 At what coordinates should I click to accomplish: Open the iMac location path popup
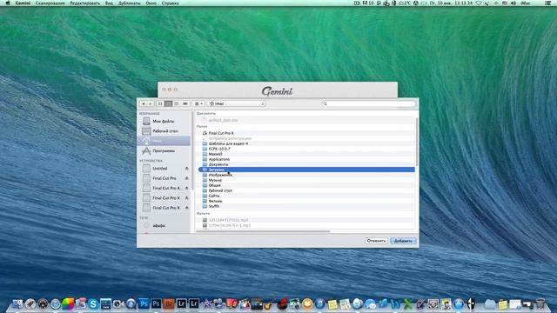[x=236, y=103]
